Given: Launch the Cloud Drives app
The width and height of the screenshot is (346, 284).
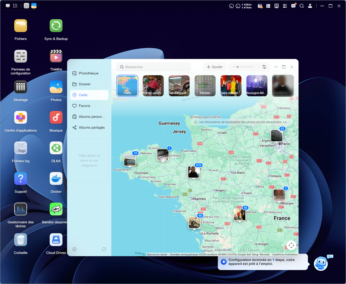Looking at the screenshot, I should [x=56, y=240].
